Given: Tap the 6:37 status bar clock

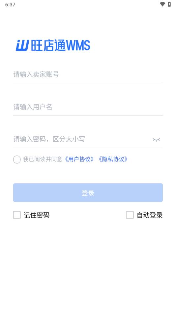Looking at the screenshot, I should click(10, 4).
